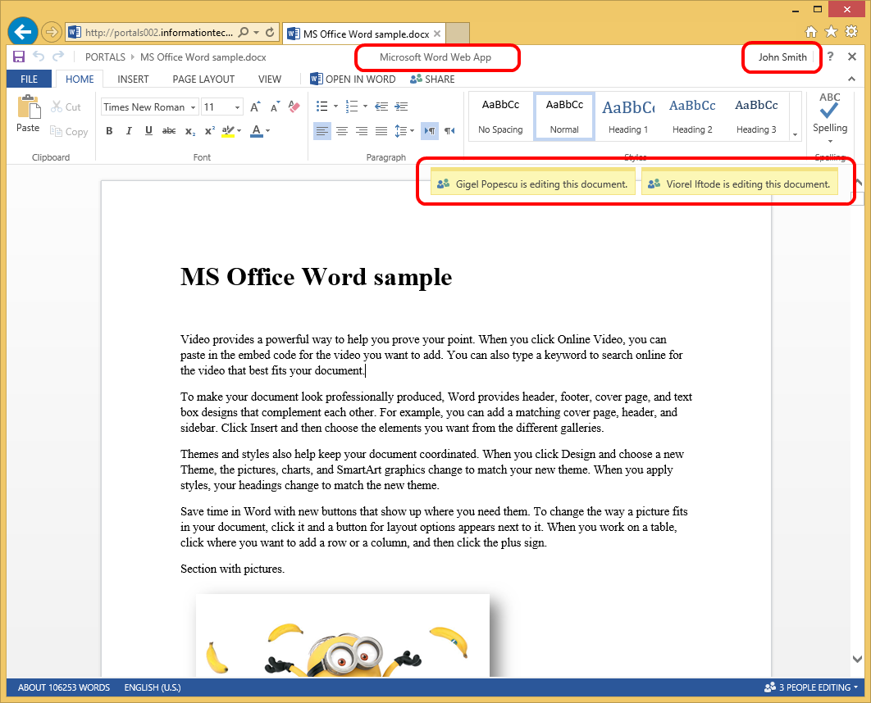871x703 pixels.
Task: Open the bullets style dropdown arrow
Action: tap(335, 106)
